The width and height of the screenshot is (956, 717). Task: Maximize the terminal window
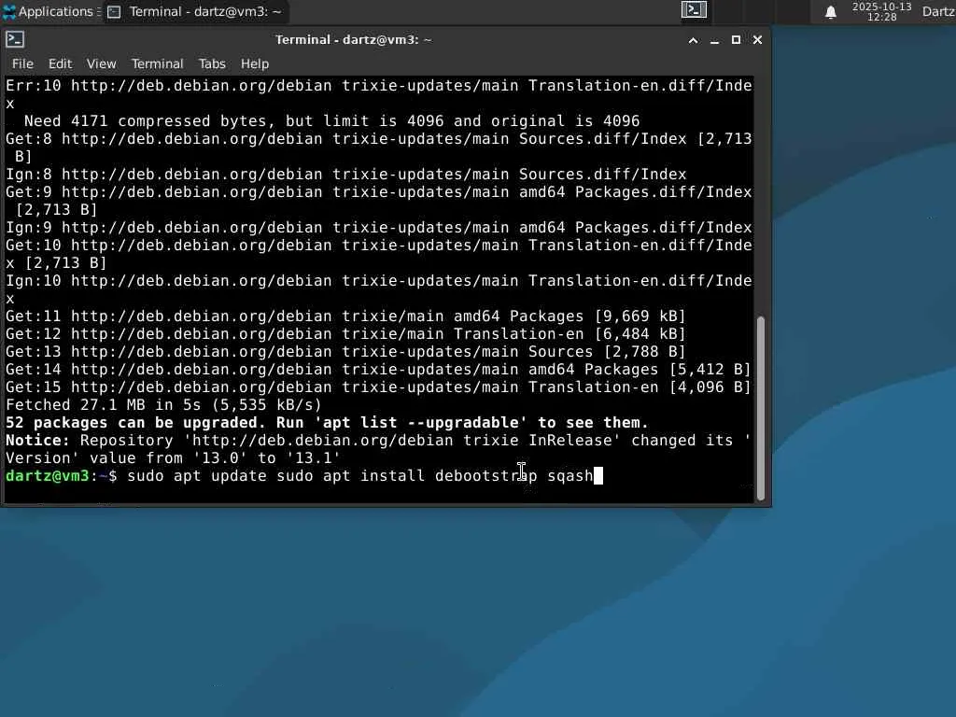click(x=736, y=40)
